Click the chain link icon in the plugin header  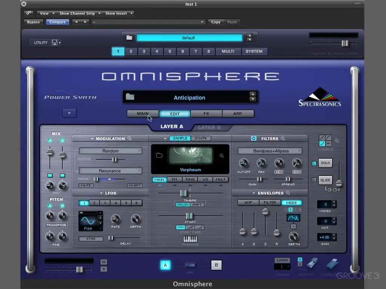pos(29,13)
